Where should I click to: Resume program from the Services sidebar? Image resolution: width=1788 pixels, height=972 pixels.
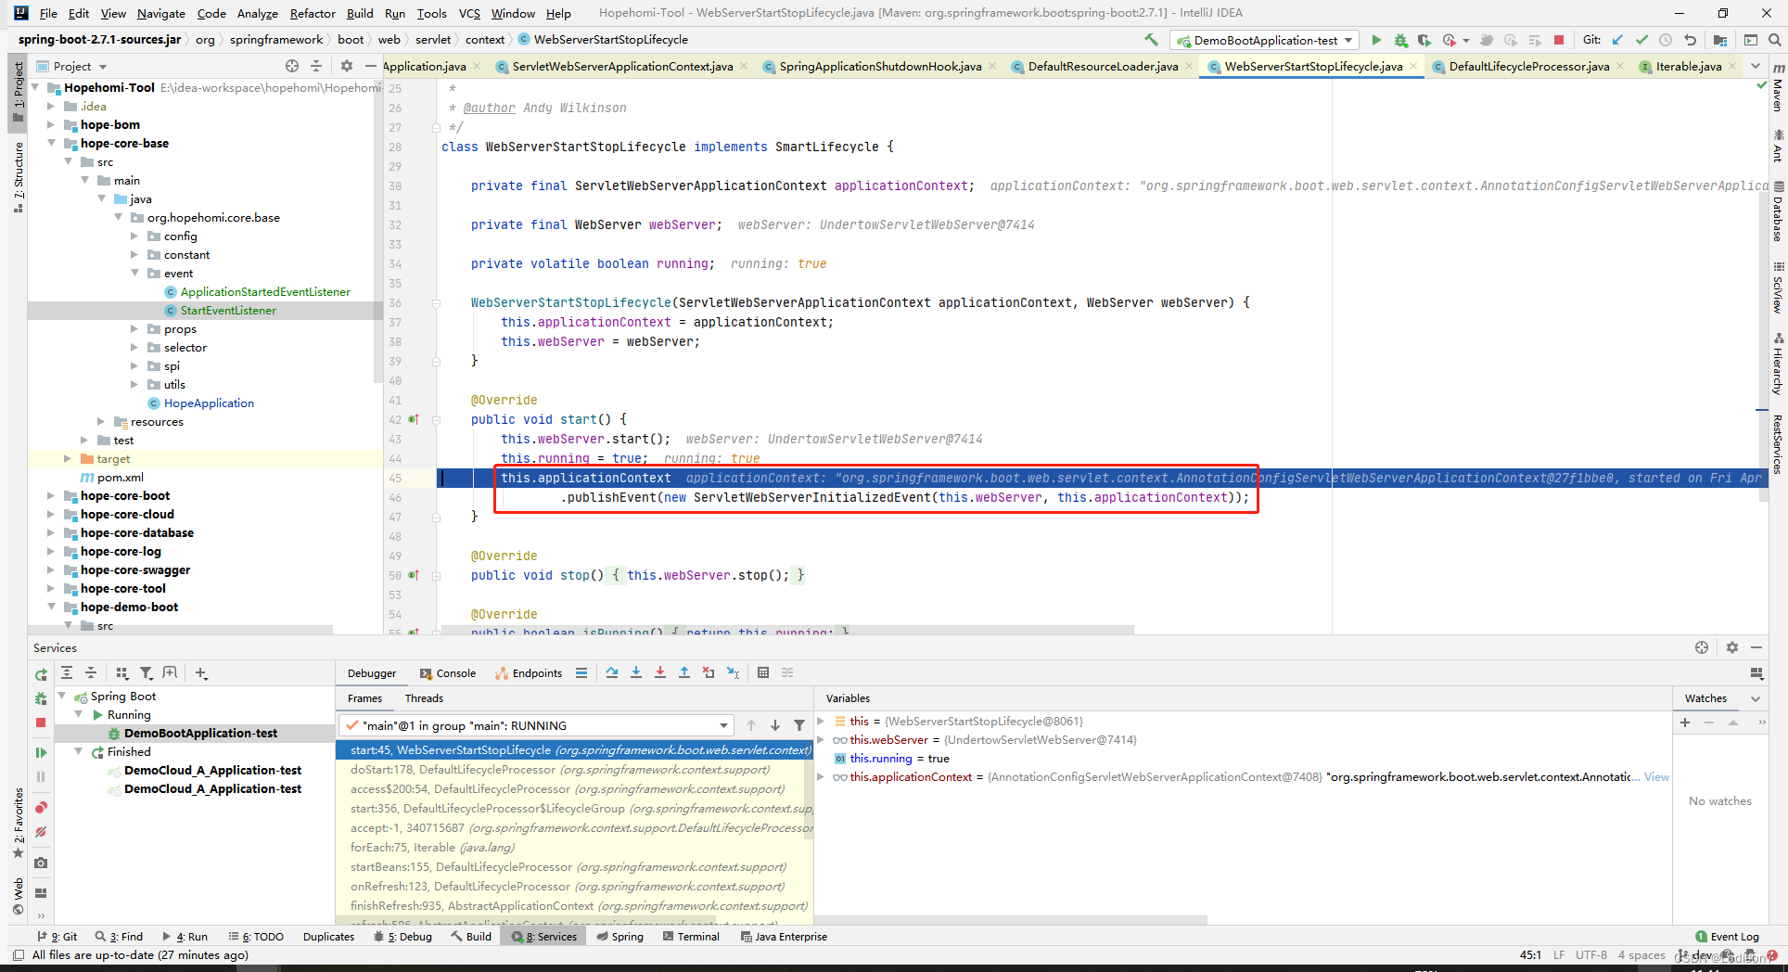pyautogui.click(x=41, y=753)
